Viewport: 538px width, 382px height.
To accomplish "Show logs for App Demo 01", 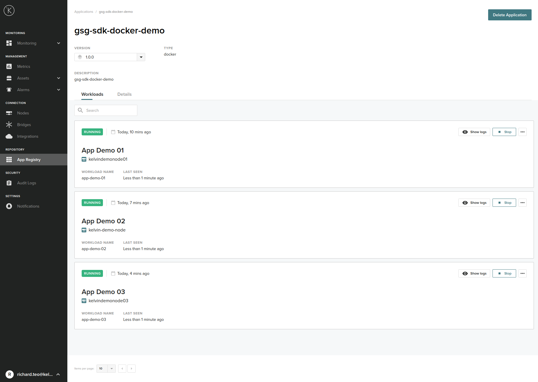I will pyautogui.click(x=474, y=132).
